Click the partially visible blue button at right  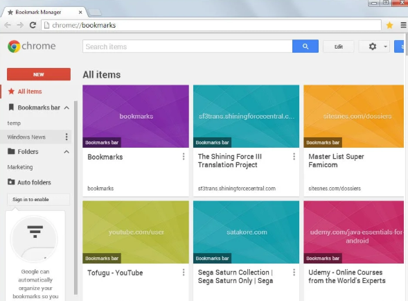tap(399, 46)
